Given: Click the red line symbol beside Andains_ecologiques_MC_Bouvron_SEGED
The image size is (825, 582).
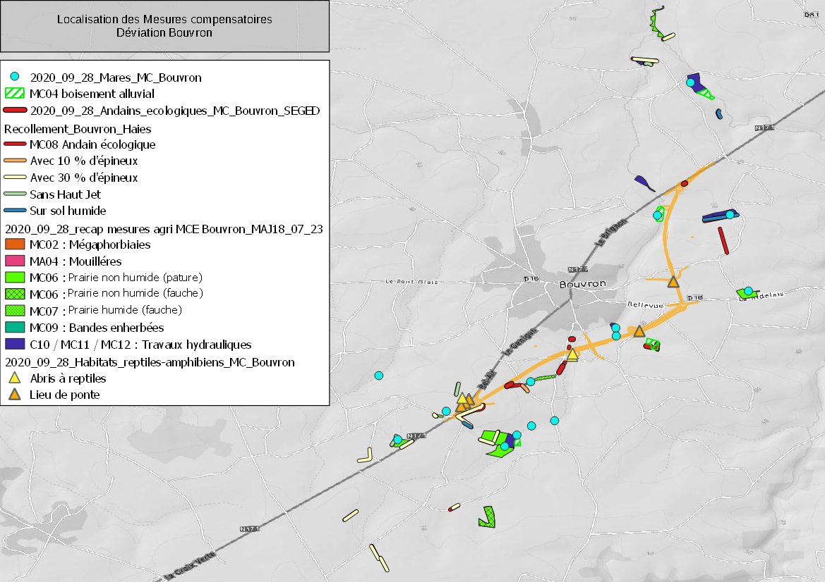Looking at the screenshot, I should pyautogui.click(x=15, y=111).
